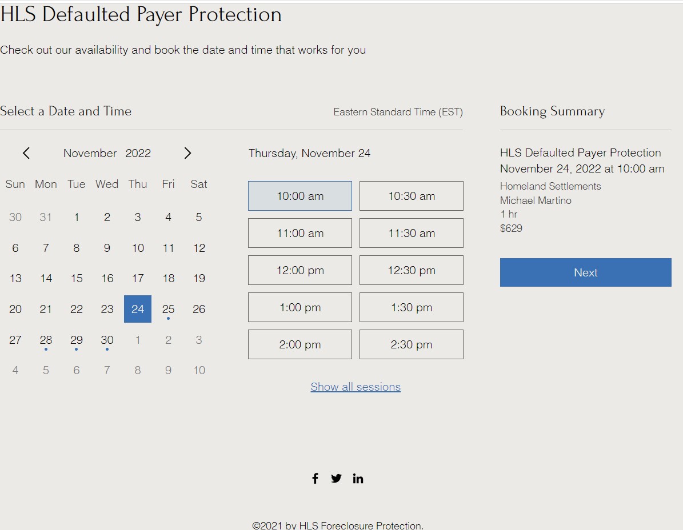Select date 19 in the calendar
This screenshot has width=683, height=530.
(199, 278)
